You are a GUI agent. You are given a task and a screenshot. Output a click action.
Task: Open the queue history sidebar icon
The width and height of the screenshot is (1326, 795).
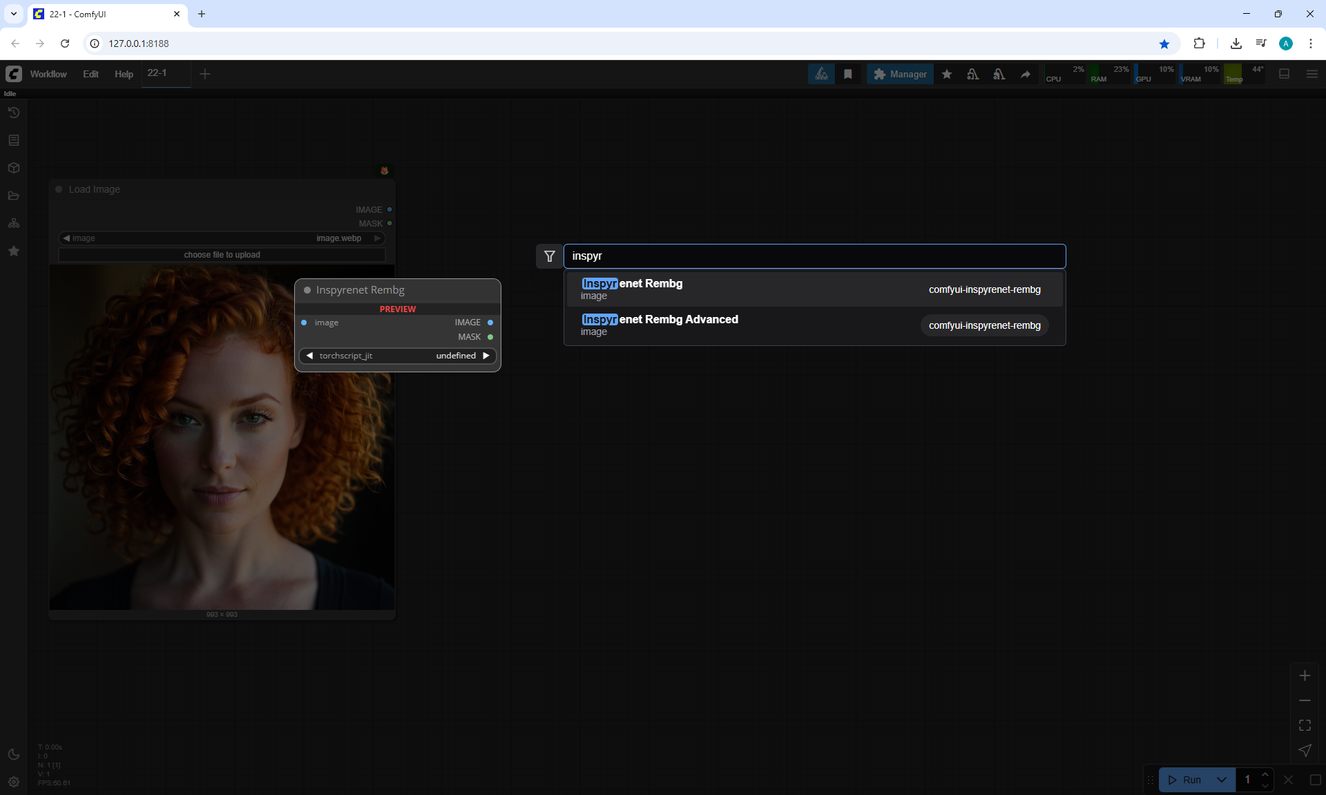(14, 113)
